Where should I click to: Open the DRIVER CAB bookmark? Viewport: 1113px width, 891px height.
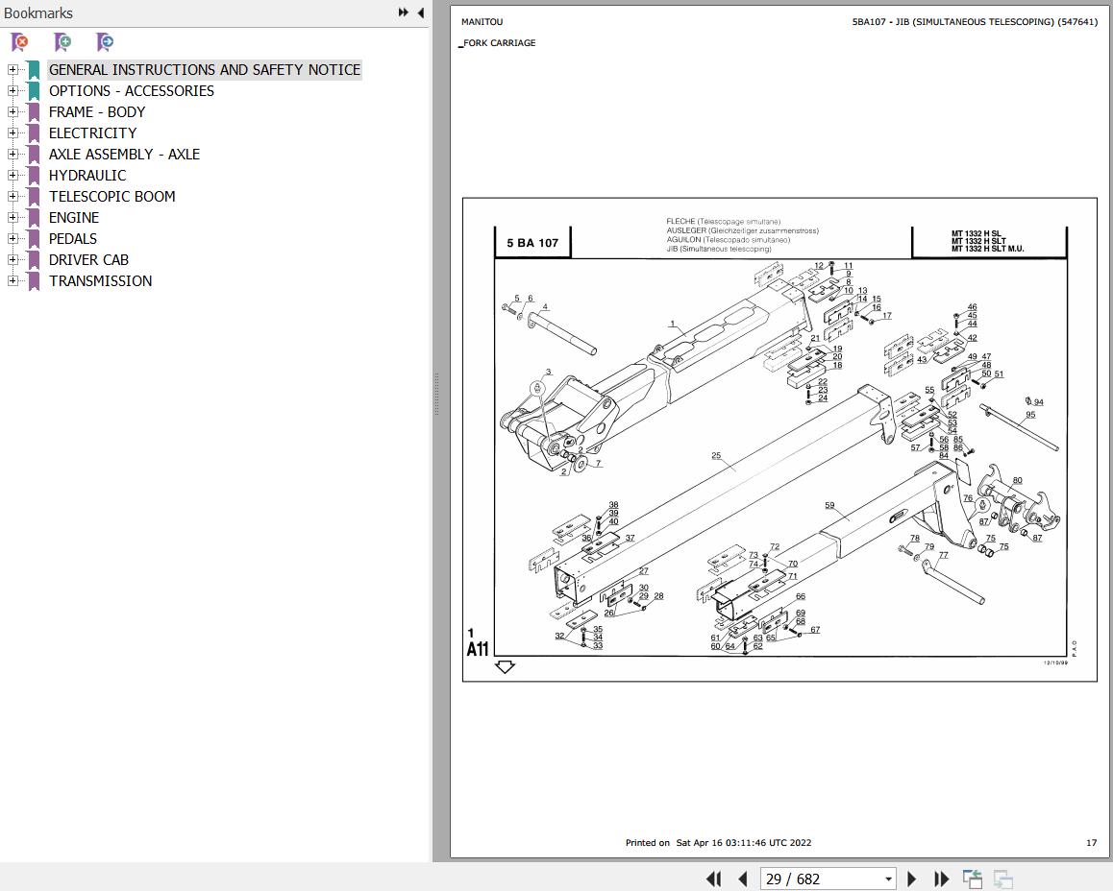[88, 259]
